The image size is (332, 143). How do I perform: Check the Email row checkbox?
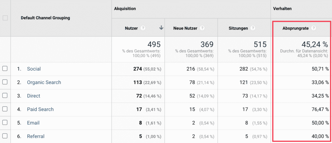(x=5, y=122)
